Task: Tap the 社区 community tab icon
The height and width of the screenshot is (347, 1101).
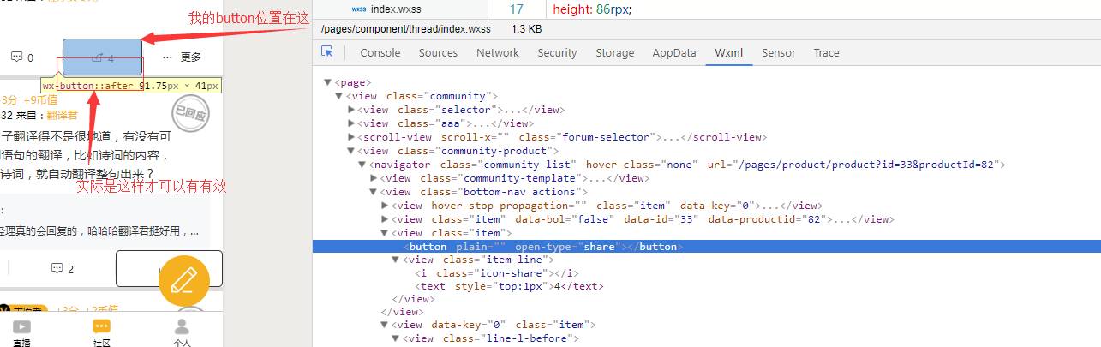Action: [101, 327]
